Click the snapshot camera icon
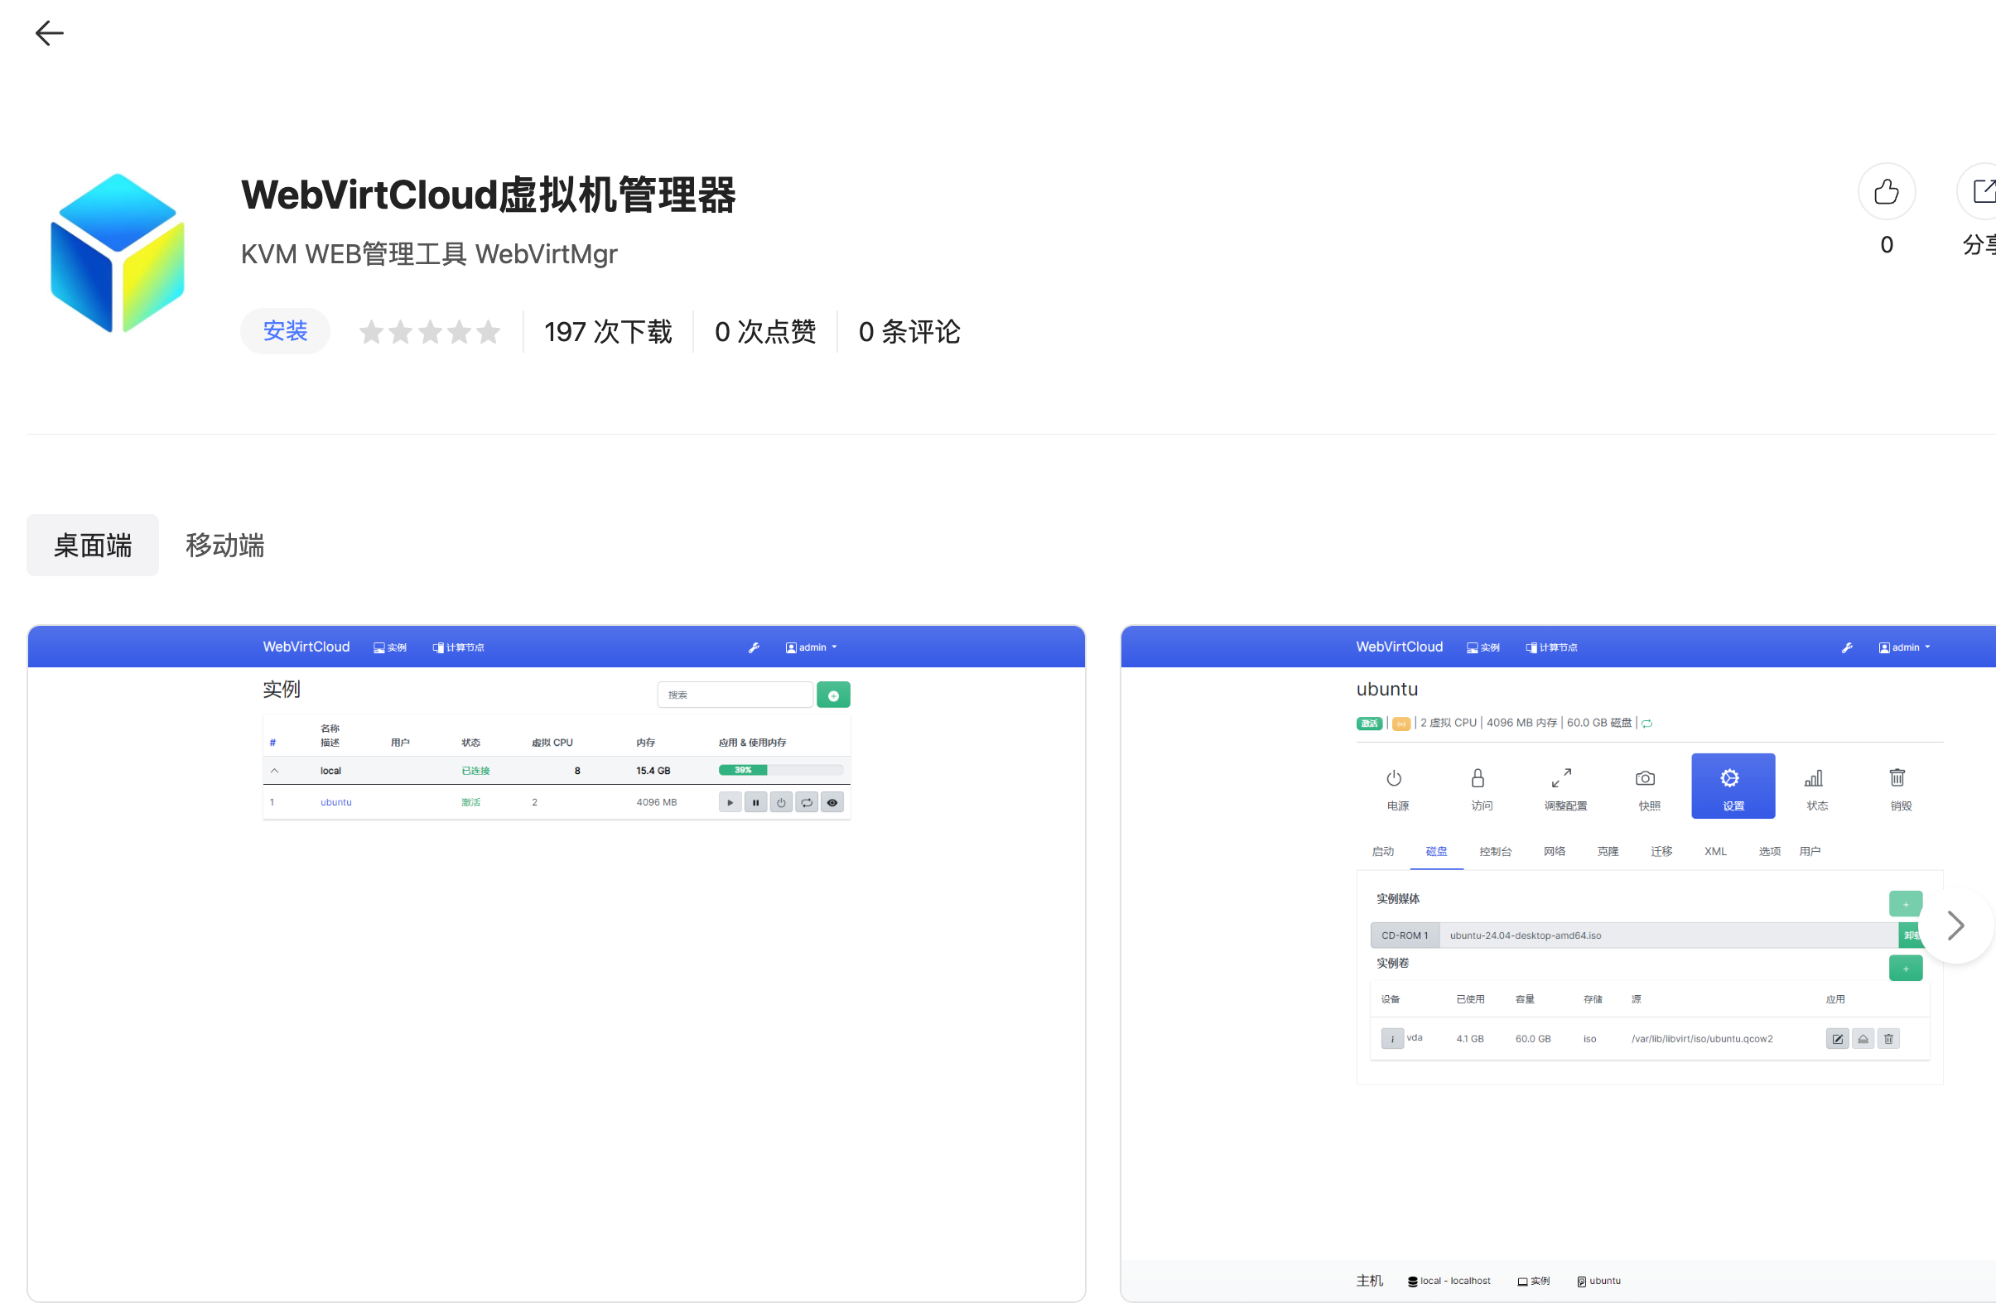Screen dimensions: 1996x1313 (x=1645, y=779)
